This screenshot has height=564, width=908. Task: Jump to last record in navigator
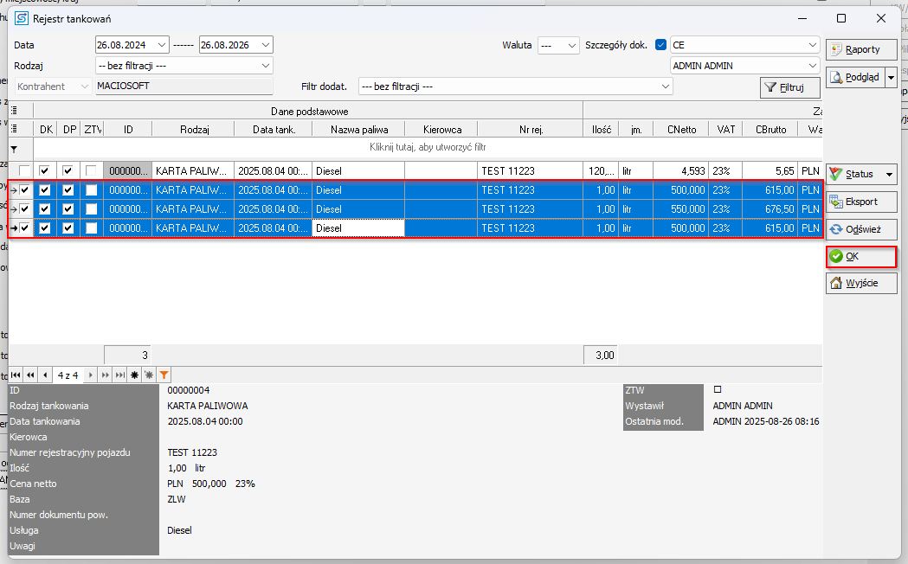coord(120,375)
